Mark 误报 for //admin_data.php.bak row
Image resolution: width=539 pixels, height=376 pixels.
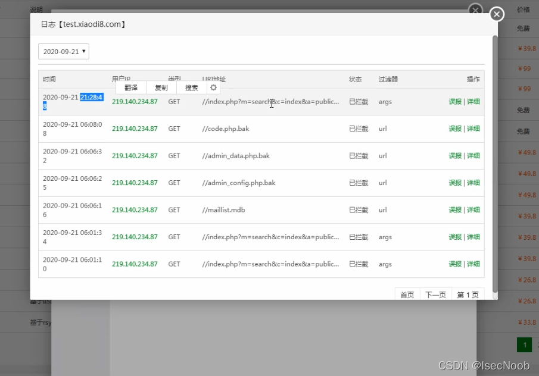(x=455, y=156)
